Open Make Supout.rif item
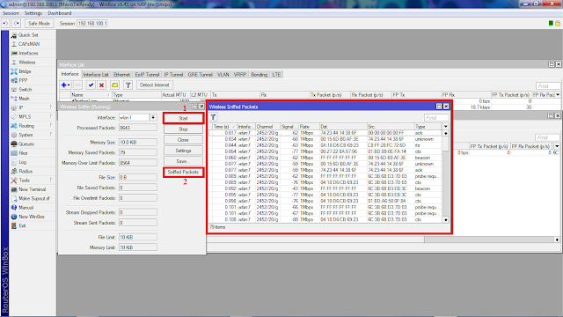563x317 pixels. pos(34,198)
